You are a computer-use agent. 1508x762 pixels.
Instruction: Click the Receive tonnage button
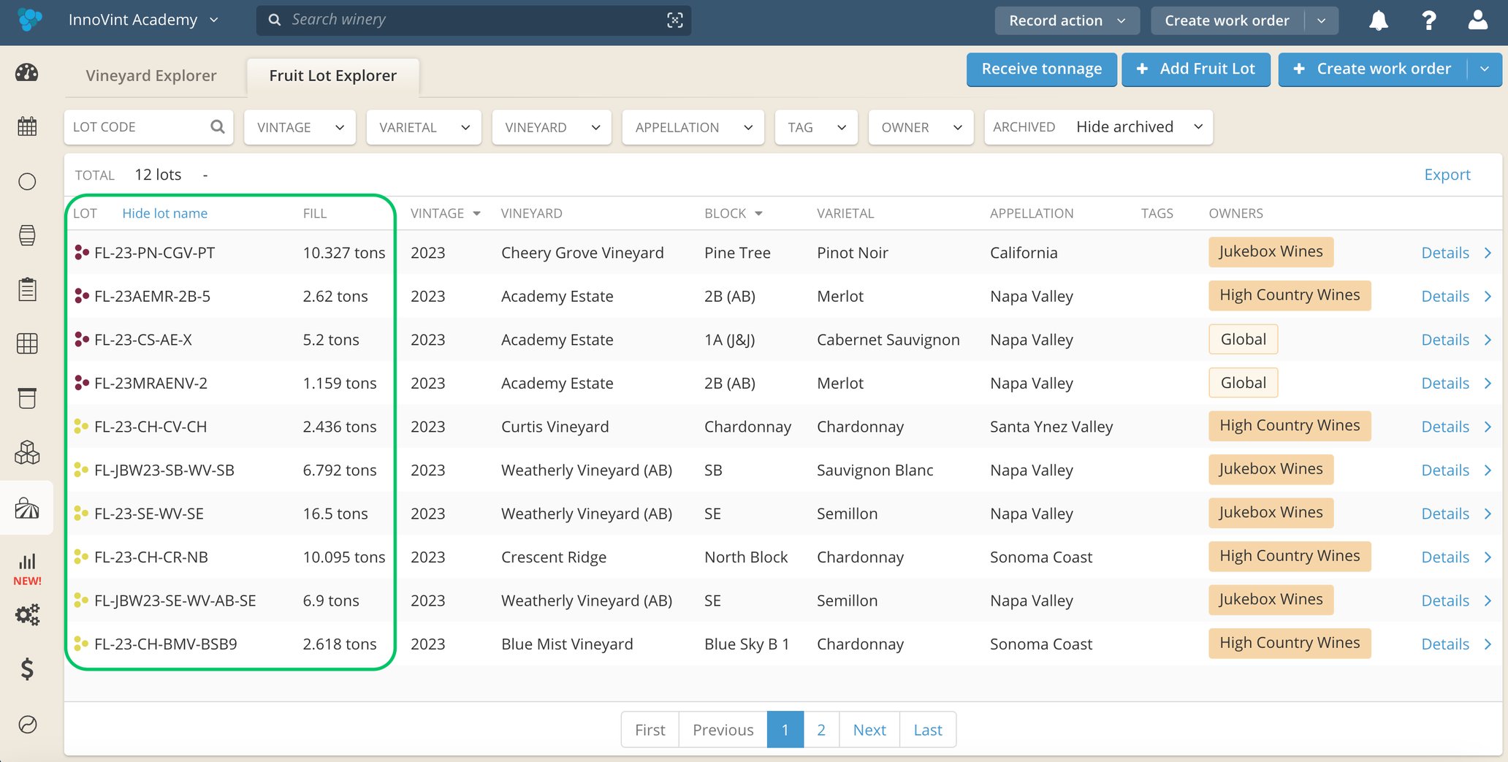[1042, 69]
